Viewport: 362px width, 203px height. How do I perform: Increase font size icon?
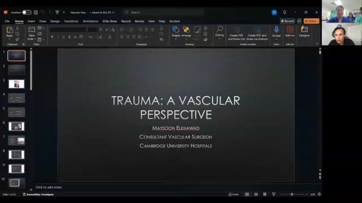point(101,30)
